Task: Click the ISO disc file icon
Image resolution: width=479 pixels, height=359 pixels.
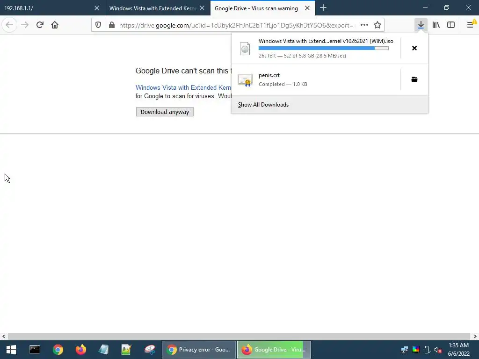Action: point(245,49)
